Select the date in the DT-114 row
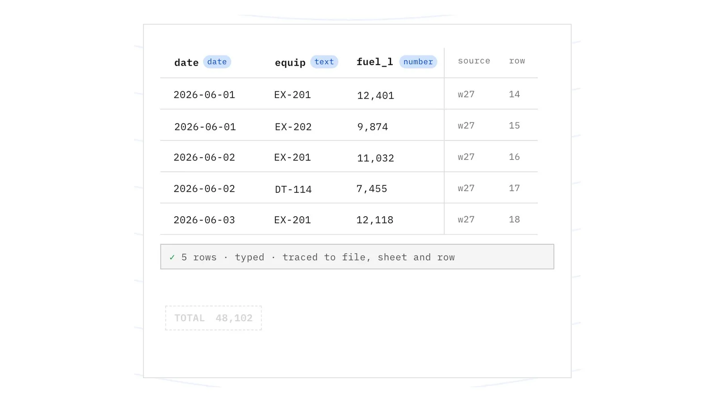Image resolution: width=715 pixels, height=402 pixels. point(204,188)
